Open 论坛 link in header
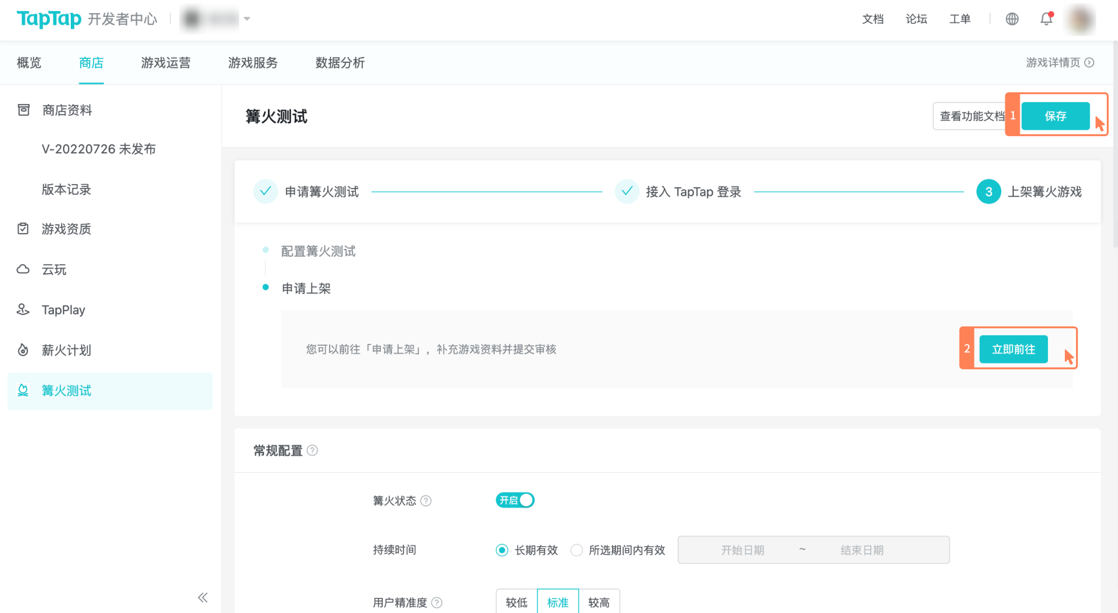 coord(916,19)
